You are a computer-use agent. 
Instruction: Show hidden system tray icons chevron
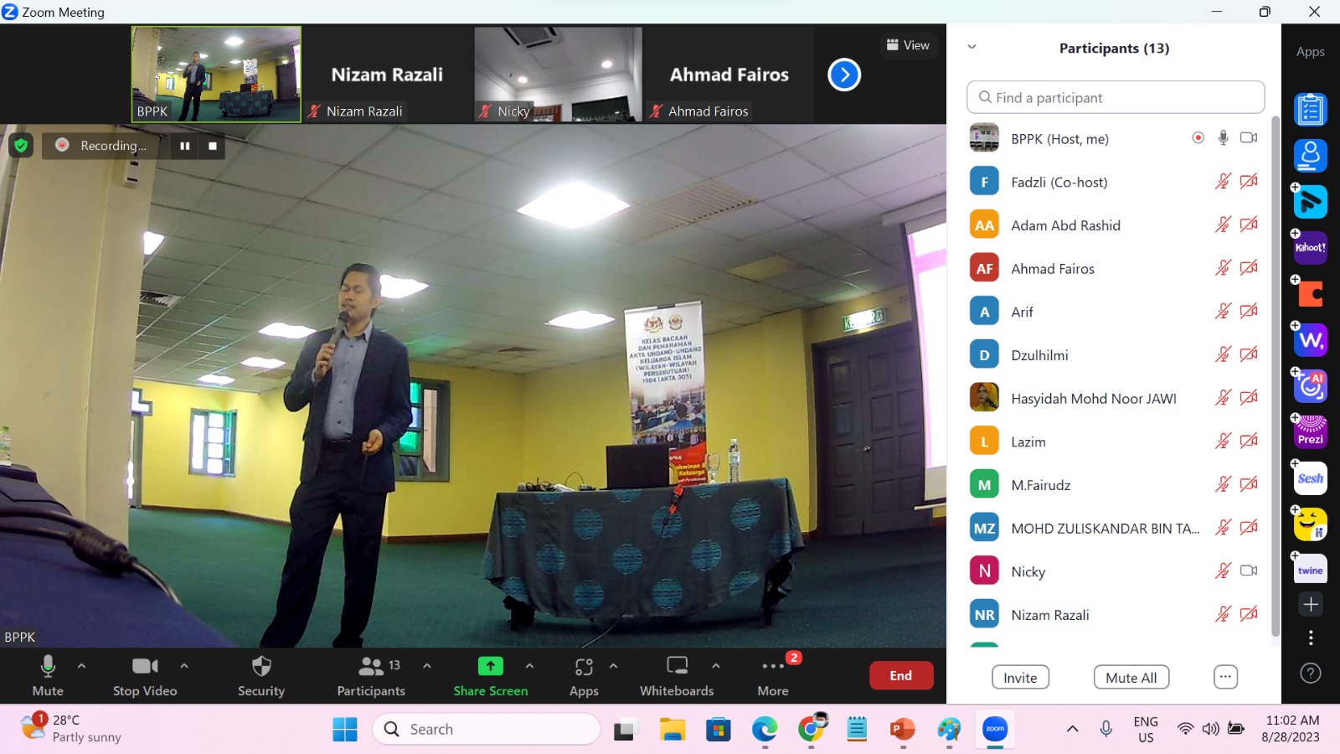(1072, 729)
